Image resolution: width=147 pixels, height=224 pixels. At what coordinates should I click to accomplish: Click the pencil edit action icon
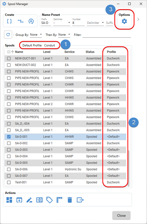[x=29, y=200]
